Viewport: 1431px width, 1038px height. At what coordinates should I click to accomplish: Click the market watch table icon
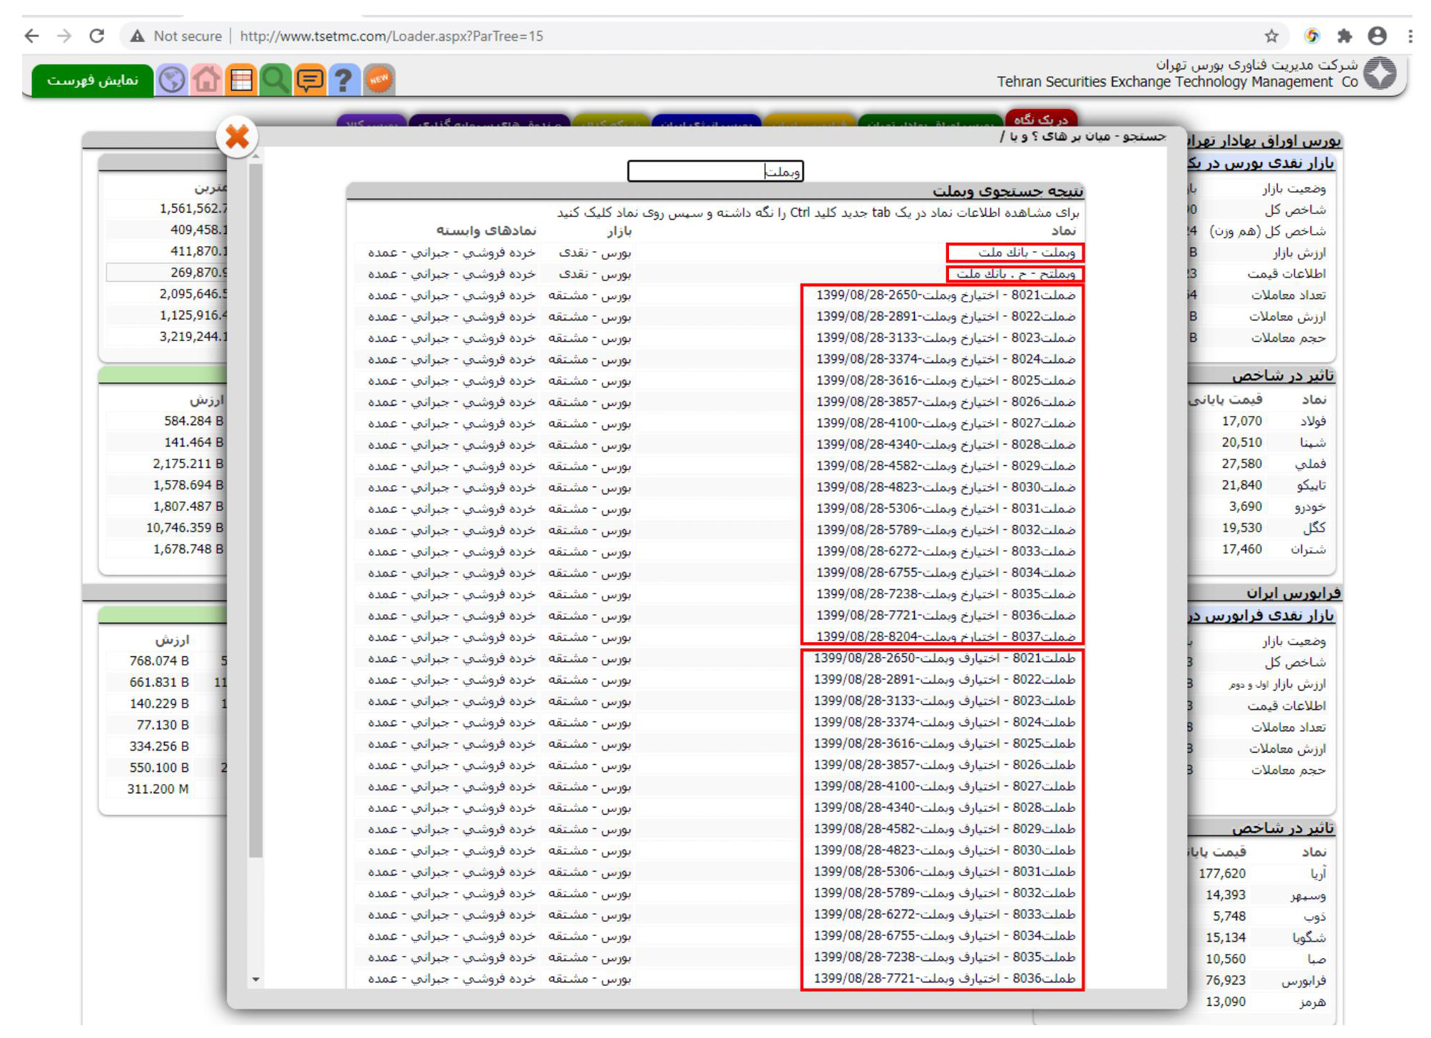241,79
